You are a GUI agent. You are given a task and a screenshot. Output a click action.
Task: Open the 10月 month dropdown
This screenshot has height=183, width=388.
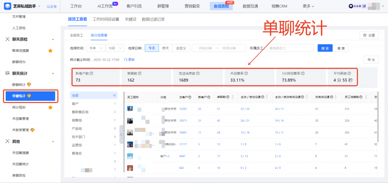tap(114, 48)
